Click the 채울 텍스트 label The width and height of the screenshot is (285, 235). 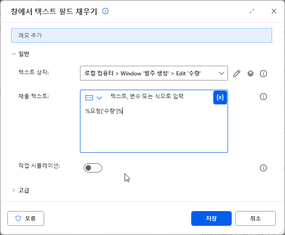click(x=34, y=96)
